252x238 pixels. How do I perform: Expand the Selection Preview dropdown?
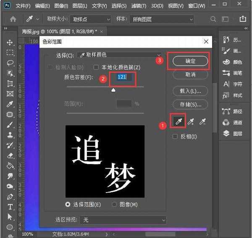123,220
